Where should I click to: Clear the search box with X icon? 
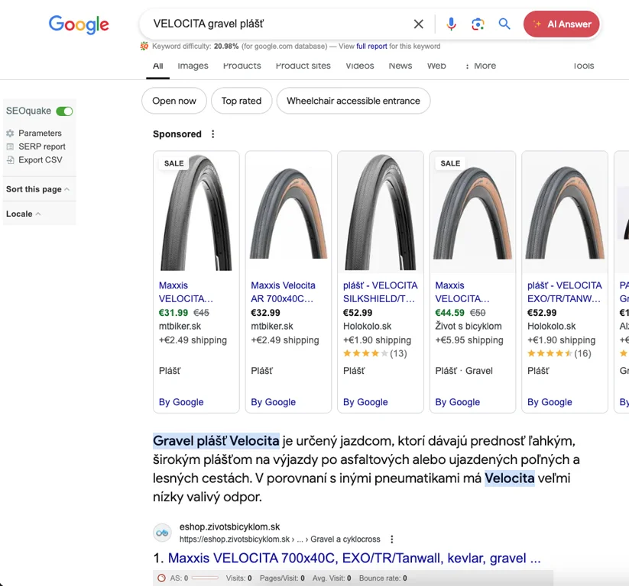(x=418, y=24)
